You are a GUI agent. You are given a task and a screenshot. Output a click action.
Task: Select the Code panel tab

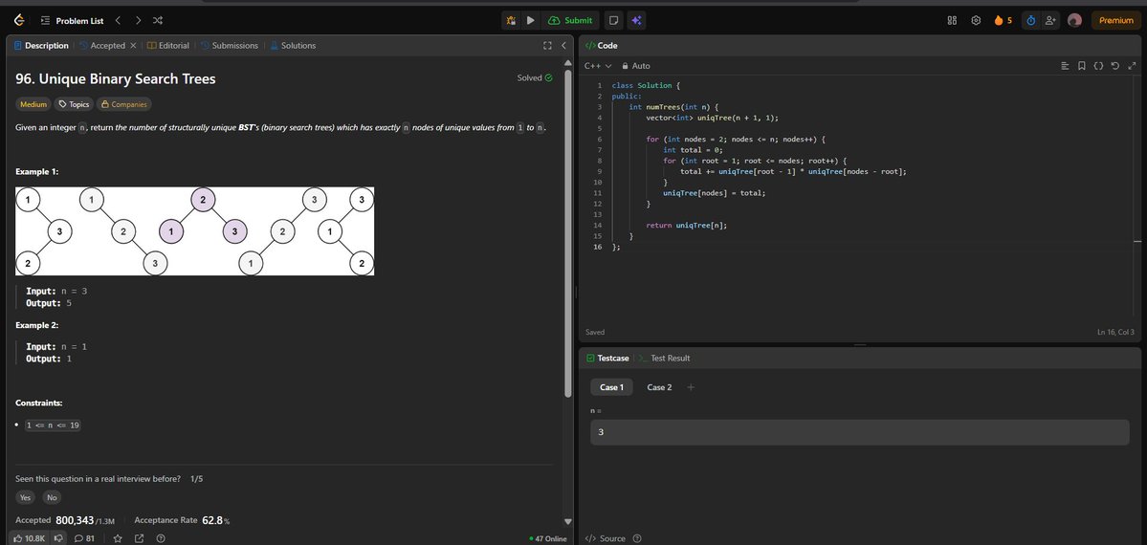click(602, 45)
